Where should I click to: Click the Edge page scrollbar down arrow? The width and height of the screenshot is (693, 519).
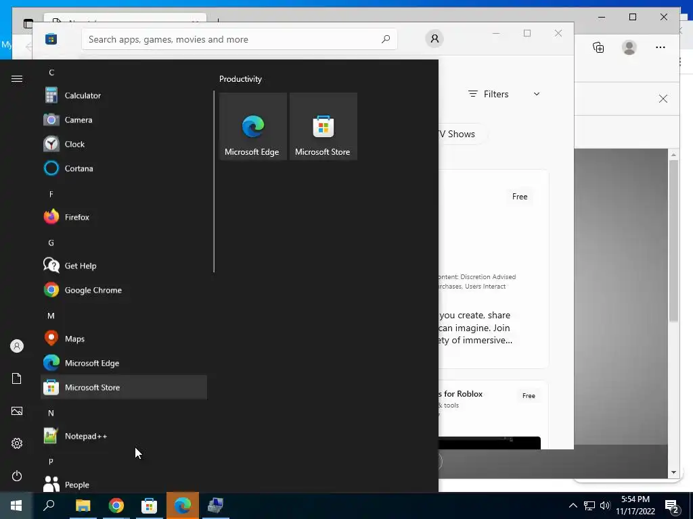pos(673,472)
